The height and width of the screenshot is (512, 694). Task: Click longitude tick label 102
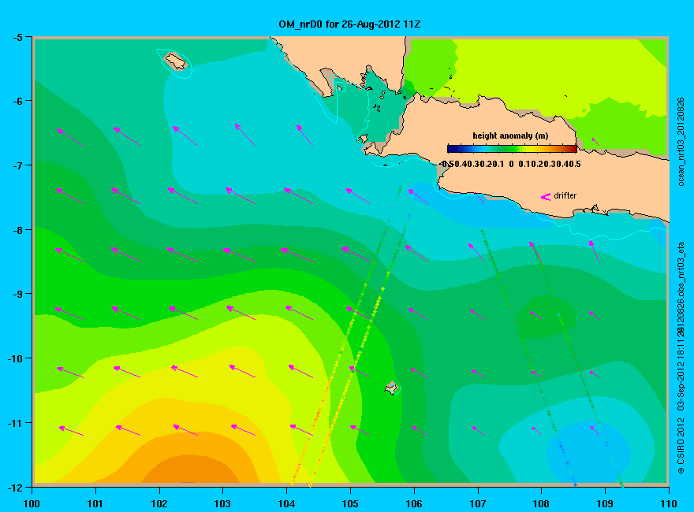pos(159,503)
